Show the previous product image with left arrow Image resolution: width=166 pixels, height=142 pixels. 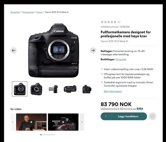click(x=13, y=50)
